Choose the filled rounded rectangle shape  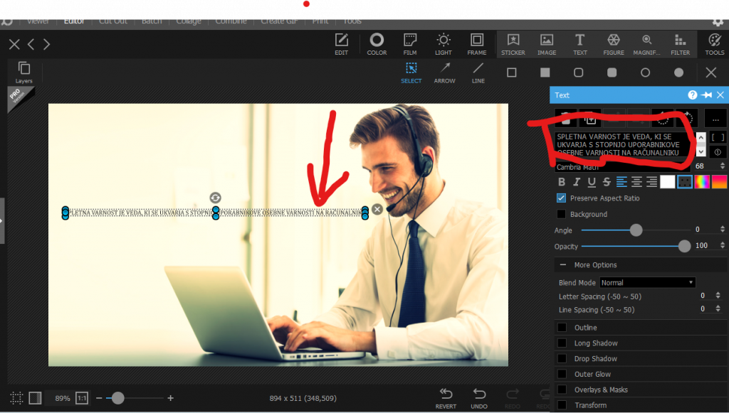tap(612, 73)
